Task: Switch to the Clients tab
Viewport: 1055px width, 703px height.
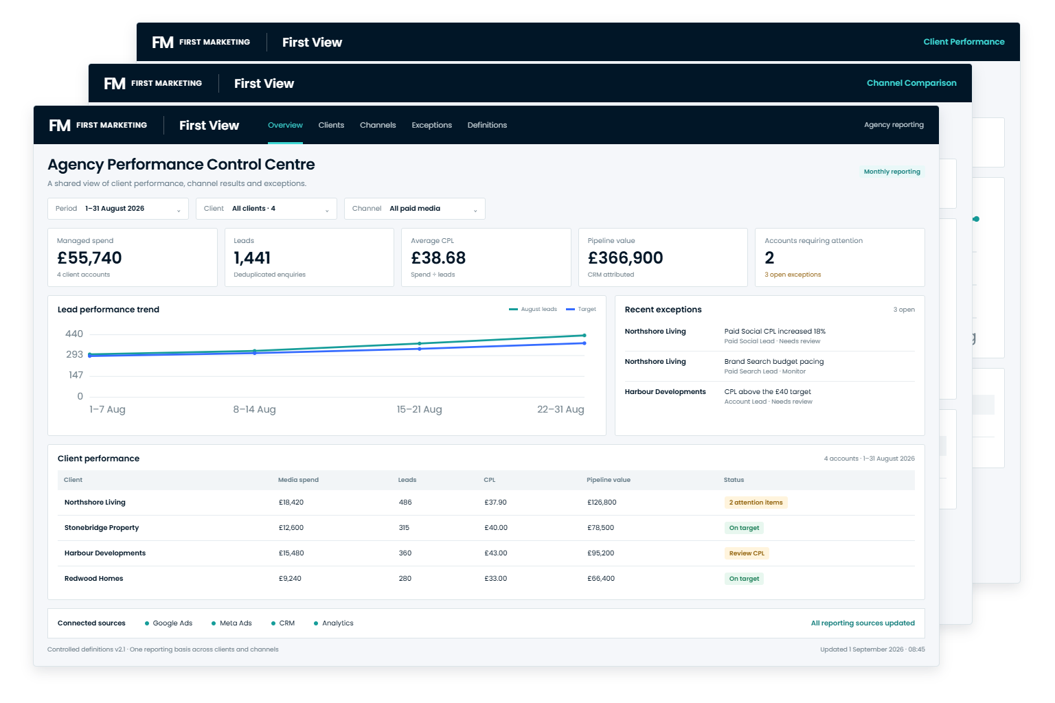Action: [331, 125]
